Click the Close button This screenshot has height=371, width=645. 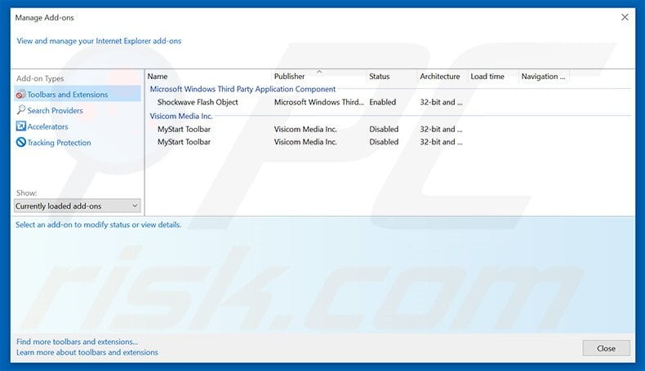(x=606, y=348)
